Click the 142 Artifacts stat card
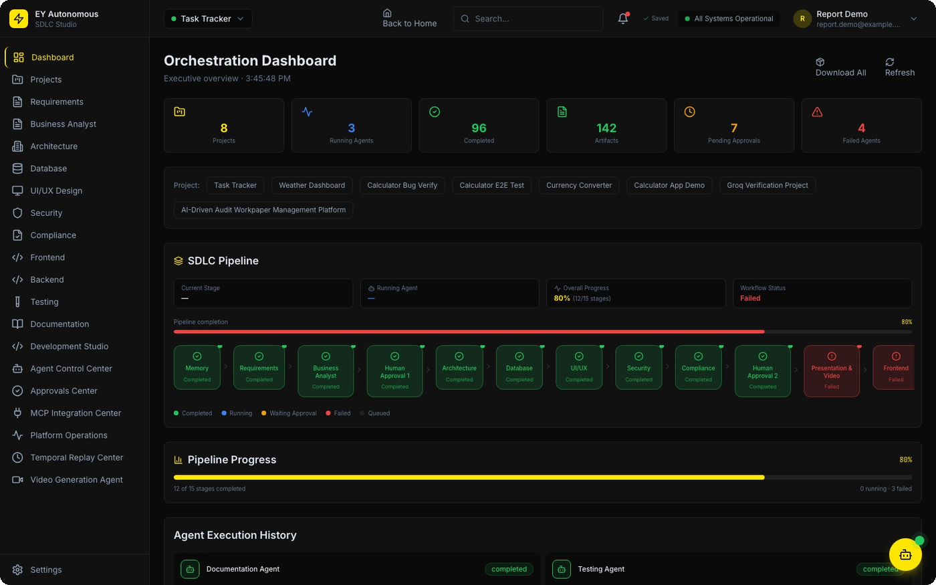Viewport: 936px width, 585px height. click(606, 126)
